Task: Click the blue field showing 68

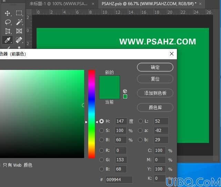Action: (x=121, y=169)
